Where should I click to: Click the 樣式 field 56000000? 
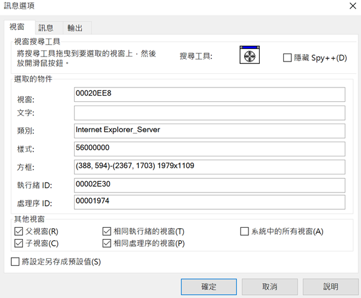pyautogui.click(x=209, y=149)
